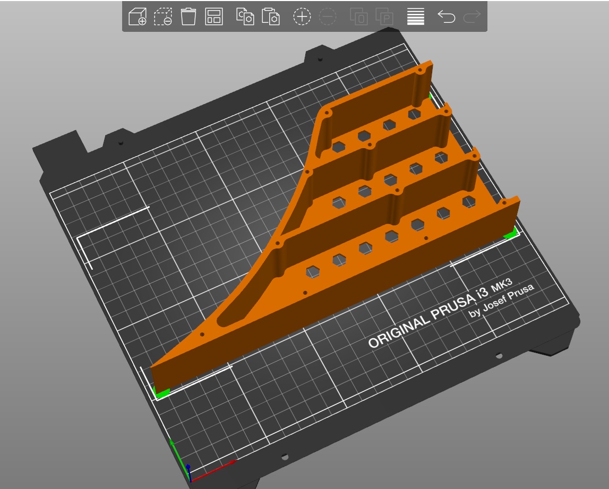The image size is (609, 489).
Task: Delete all objects using the trash icon
Action: [x=187, y=17]
